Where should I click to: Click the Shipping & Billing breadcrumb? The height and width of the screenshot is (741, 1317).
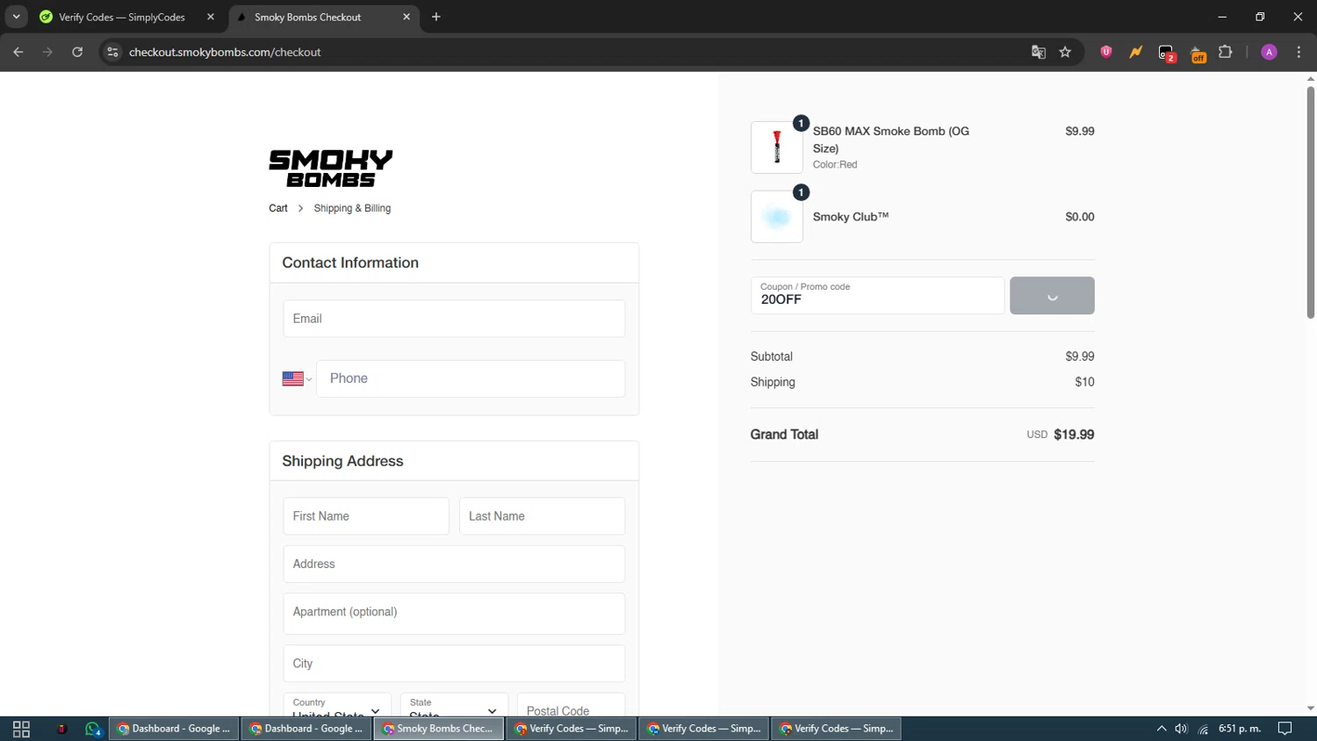pos(352,208)
